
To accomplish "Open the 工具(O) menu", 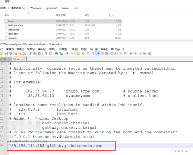I will (x=74, y=49).
